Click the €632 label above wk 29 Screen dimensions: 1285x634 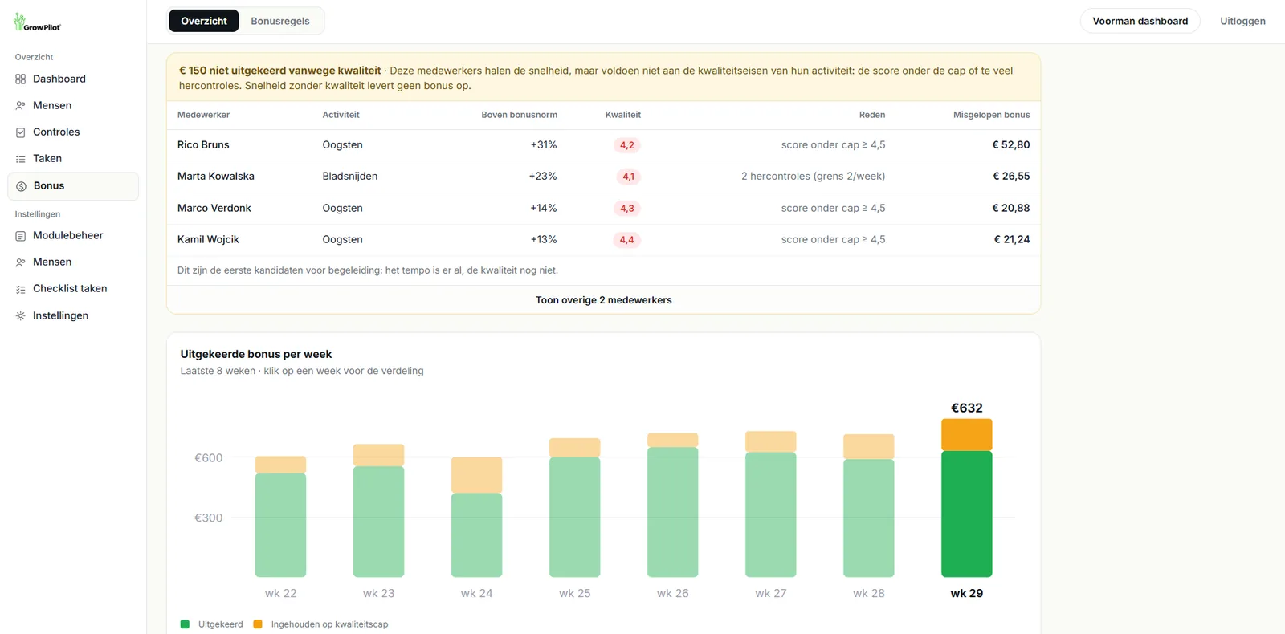pyautogui.click(x=967, y=408)
